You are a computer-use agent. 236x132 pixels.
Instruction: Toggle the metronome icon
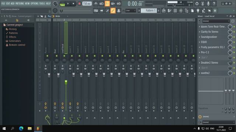point(96,3)
